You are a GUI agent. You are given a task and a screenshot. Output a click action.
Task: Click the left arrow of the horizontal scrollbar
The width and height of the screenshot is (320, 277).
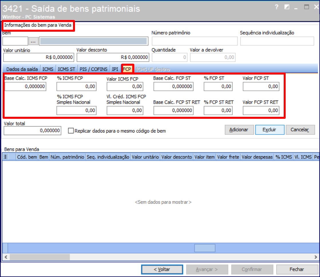(x=6, y=257)
